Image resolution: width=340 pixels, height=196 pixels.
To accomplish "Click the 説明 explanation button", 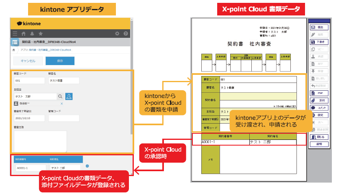I will coord(319,144).
